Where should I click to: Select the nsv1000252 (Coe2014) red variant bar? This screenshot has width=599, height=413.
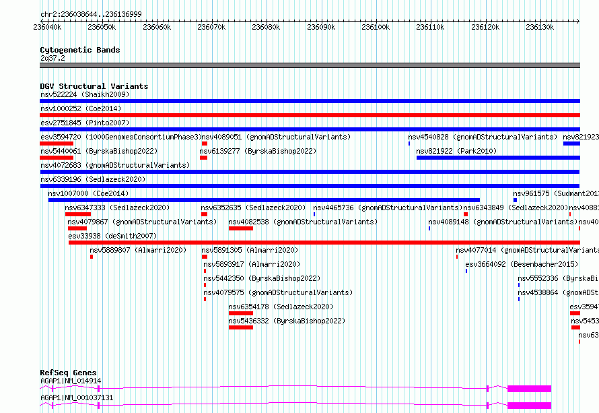[x=310, y=115]
